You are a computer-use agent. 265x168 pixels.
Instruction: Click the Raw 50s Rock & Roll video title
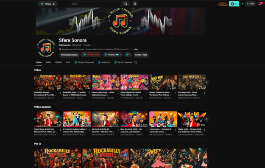point(131,130)
